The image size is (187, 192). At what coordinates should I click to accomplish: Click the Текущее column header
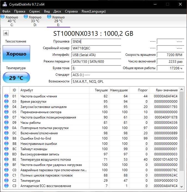point(99,90)
